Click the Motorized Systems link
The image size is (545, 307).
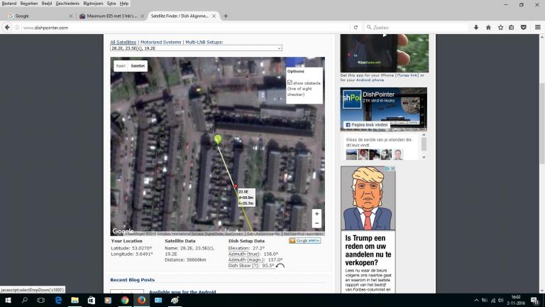tap(161, 42)
